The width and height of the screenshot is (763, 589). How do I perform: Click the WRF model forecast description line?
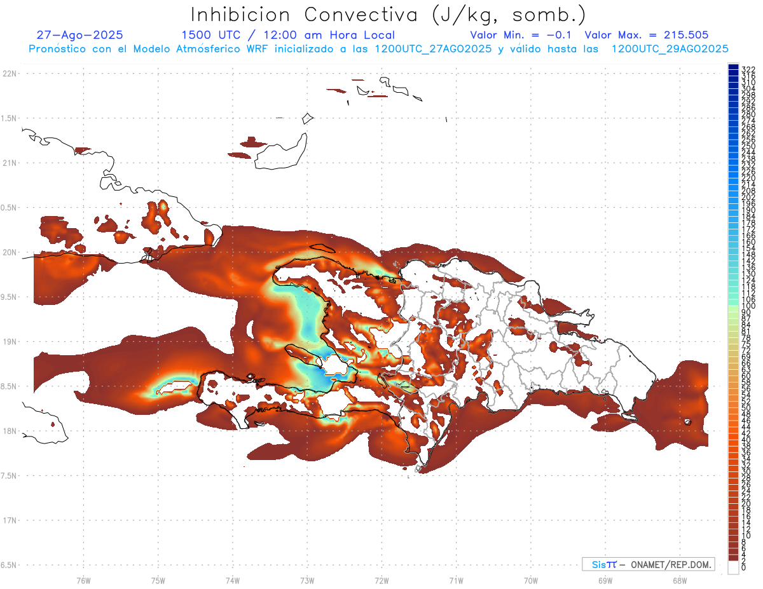click(x=378, y=49)
